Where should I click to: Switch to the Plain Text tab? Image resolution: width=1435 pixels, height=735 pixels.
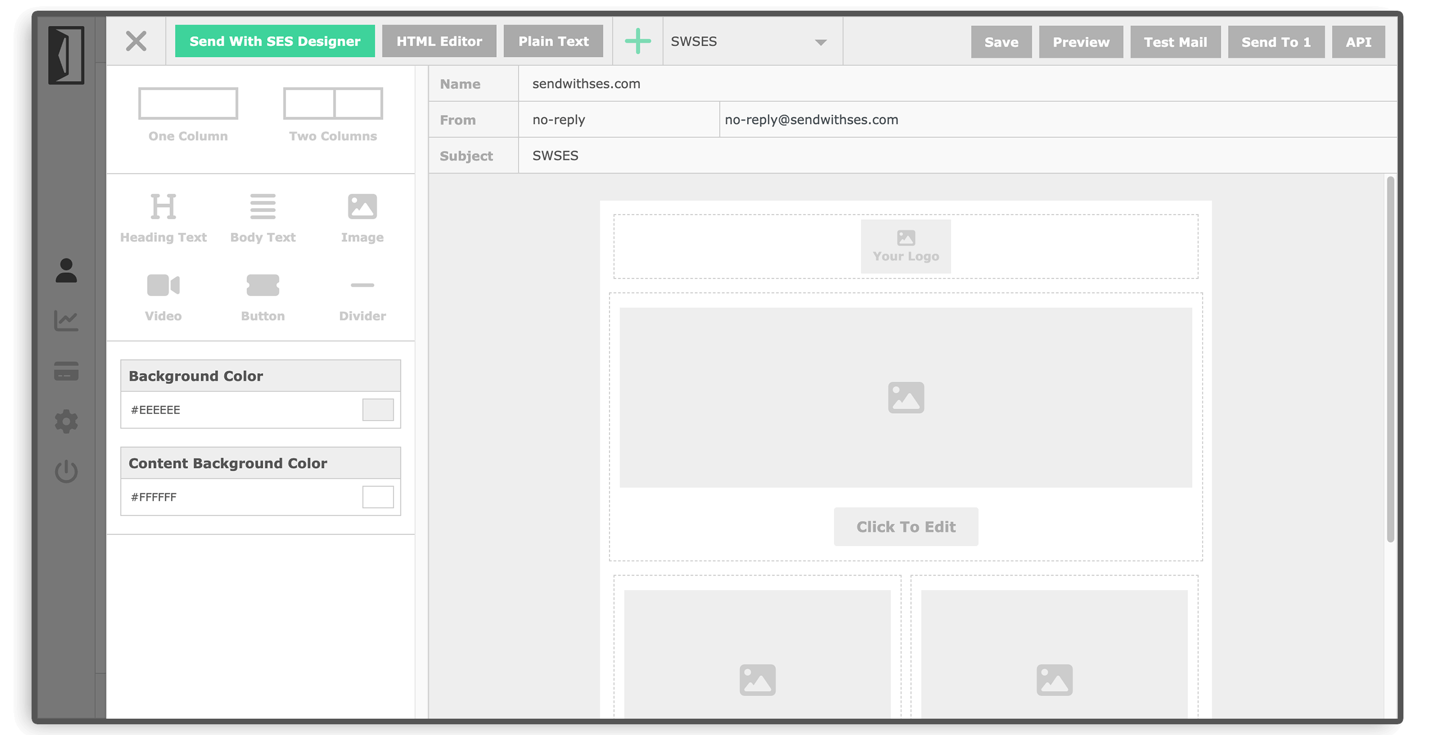tap(553, 41)
